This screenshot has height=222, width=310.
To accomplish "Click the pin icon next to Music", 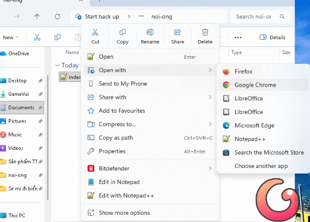I will tap(40, 134).
